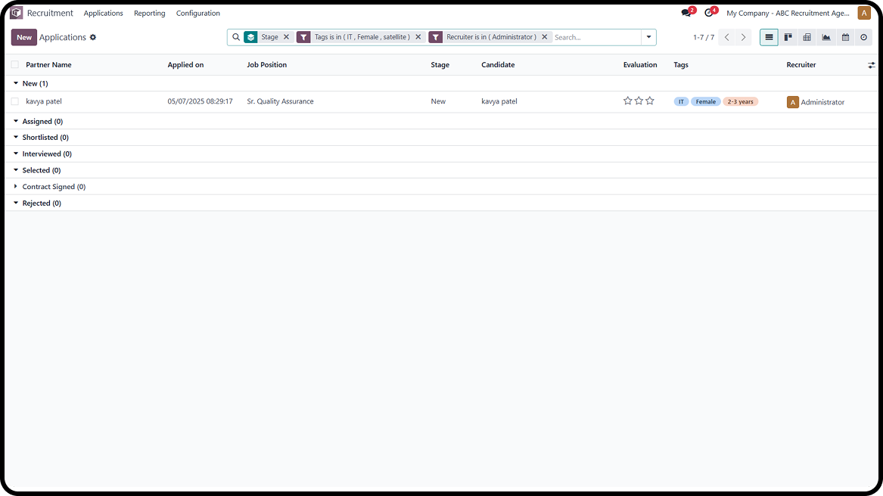Open the messages conversation icon

686,13
